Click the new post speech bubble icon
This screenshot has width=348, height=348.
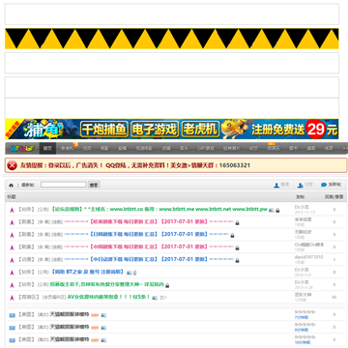pyautogui.click(x=324, y=185)
